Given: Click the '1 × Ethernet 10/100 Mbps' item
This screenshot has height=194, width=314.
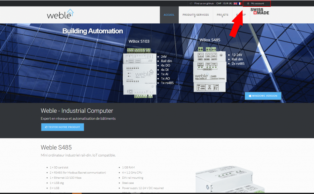Looking at the screenshot, I should (66, 178).
